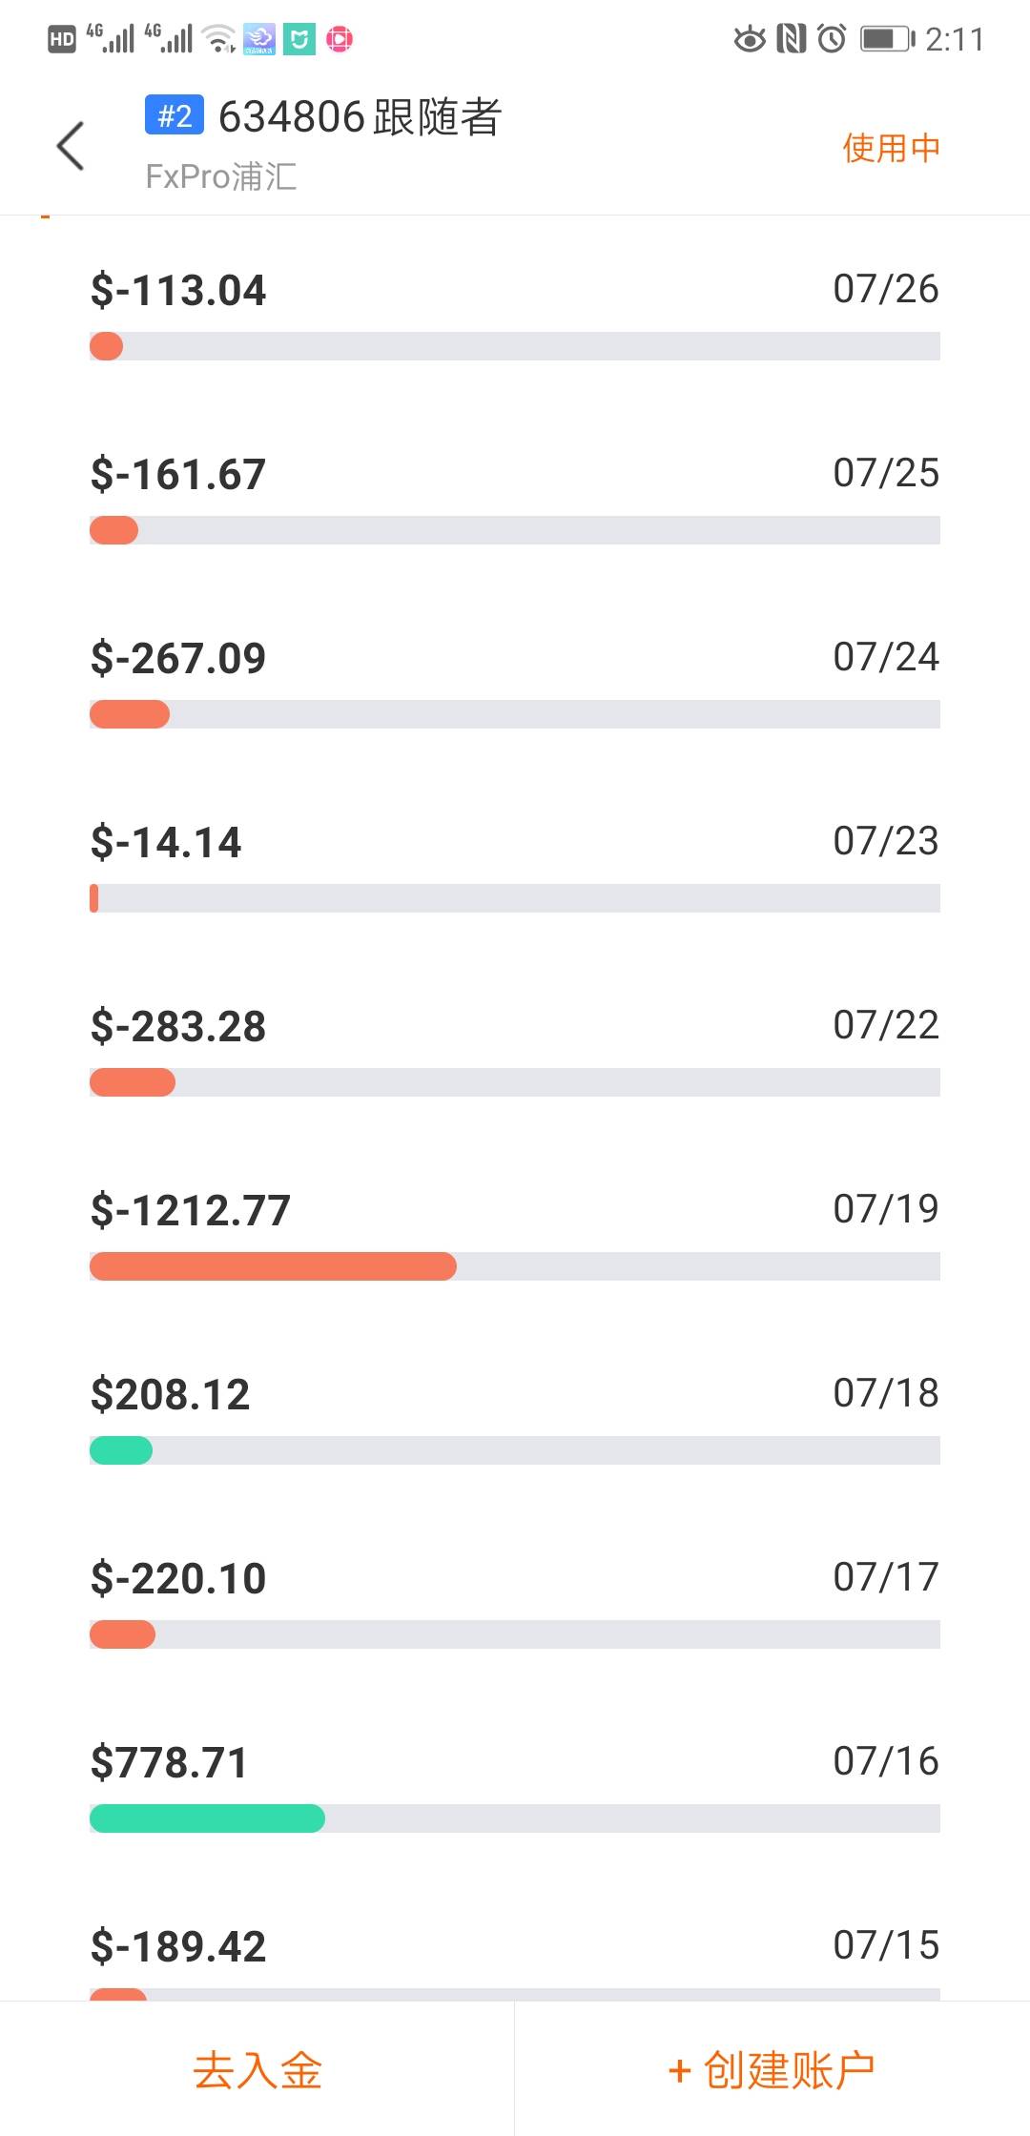Tap the 去入金 deposit button
This screenshot has width=1030, height=2136.
257,2070
